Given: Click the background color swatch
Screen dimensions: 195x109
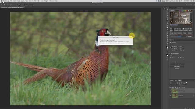Looking at the screenshot, I should 168,55.
